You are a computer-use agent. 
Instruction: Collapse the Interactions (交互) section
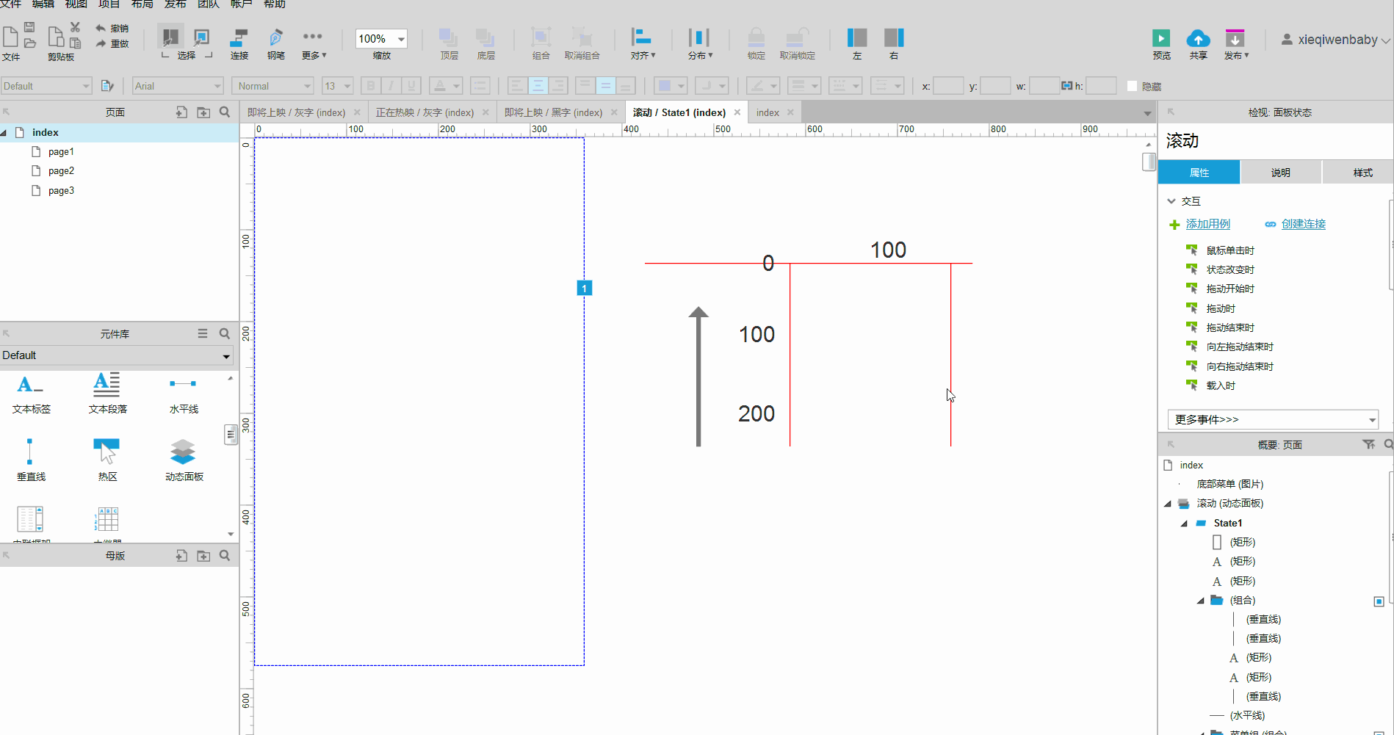[x=1171, y=200]
